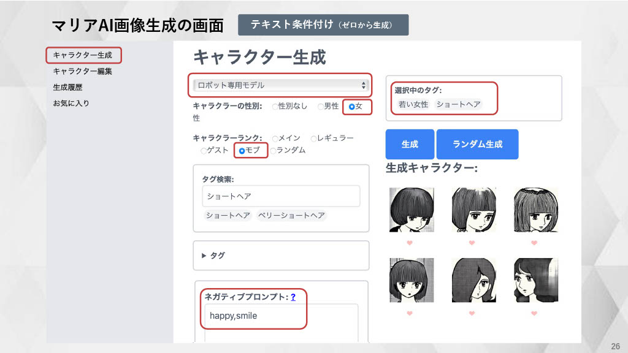Select the 女性 gender radio button
This screenshot has height=353, width=628.
351,107
